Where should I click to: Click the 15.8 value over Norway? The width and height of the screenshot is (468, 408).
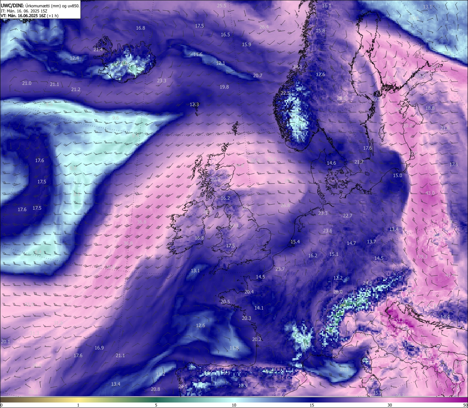point(320,30)
